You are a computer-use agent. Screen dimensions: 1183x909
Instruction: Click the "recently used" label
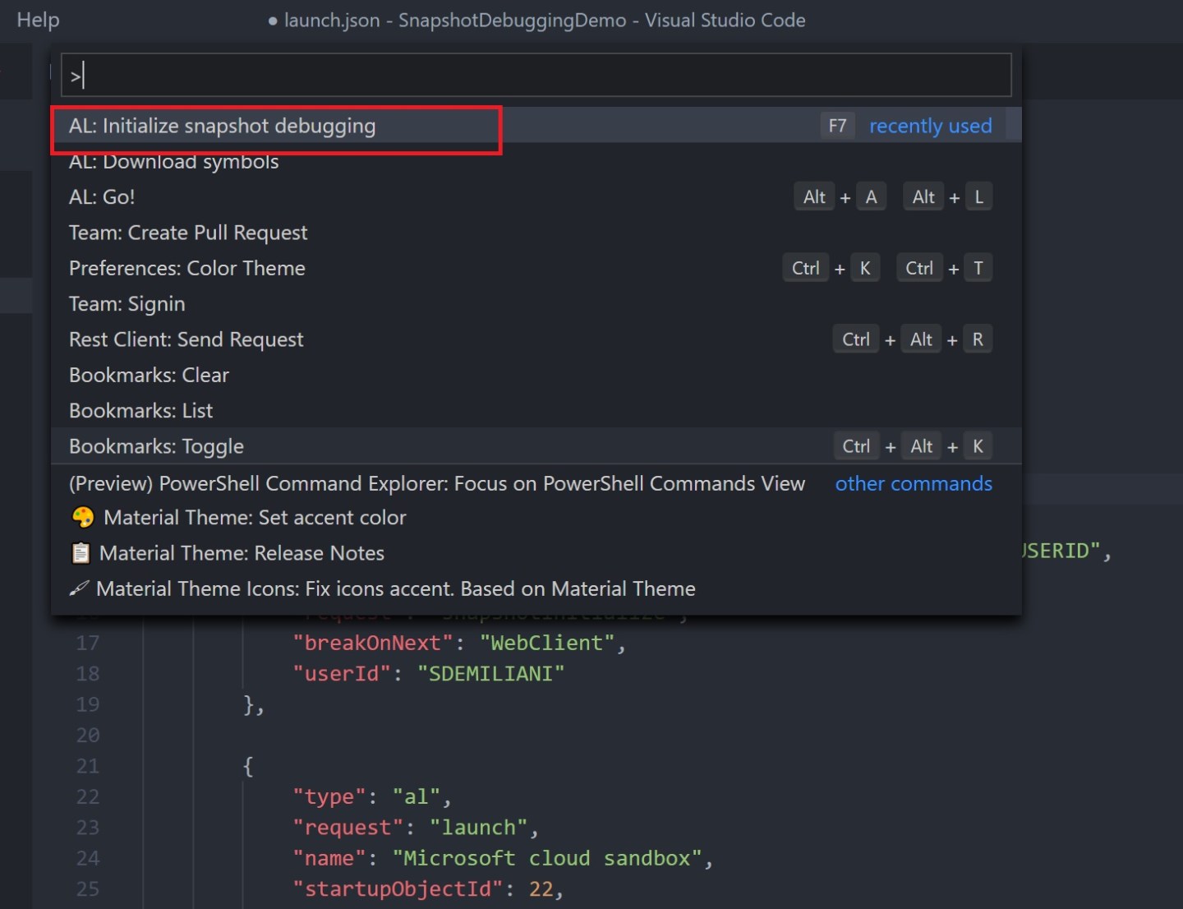click(930, 126)
